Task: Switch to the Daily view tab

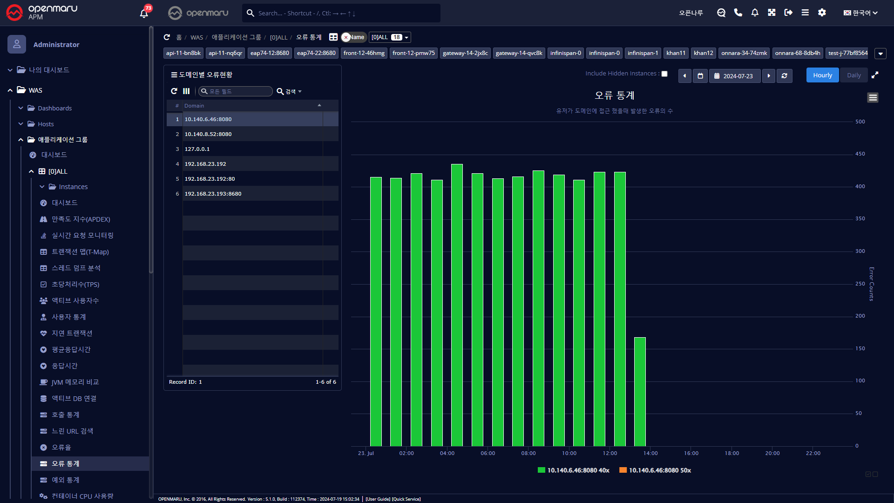Action: (x=853, y=75)
